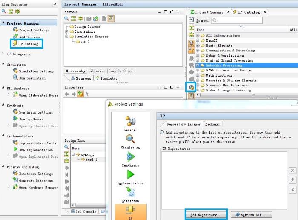Viewport: 298px width, 220px height.
Task: Click the IP settings icon in catalog toolbar
Action: coord(192,87)
